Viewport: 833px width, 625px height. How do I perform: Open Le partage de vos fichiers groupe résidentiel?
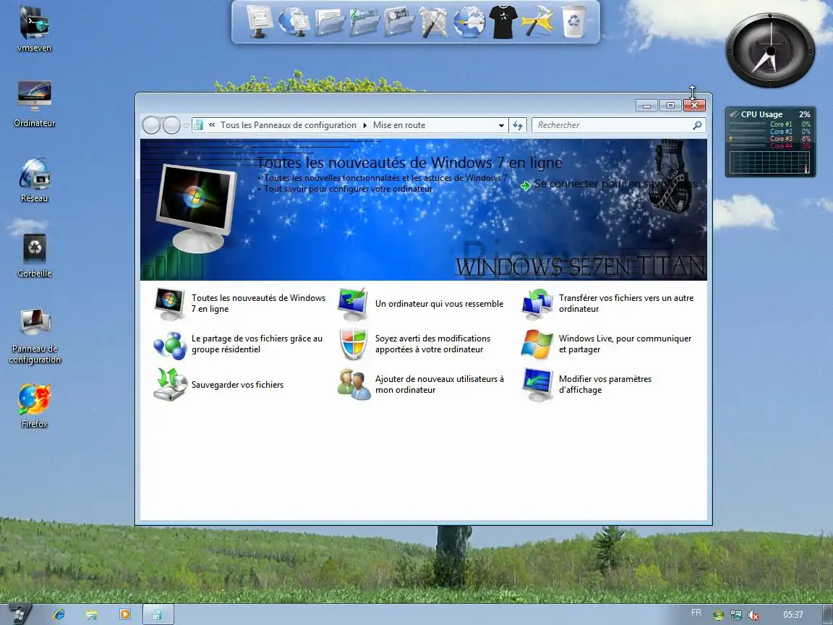(238, 344)
